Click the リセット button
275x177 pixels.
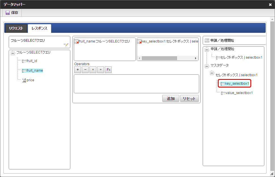[189, 99]
